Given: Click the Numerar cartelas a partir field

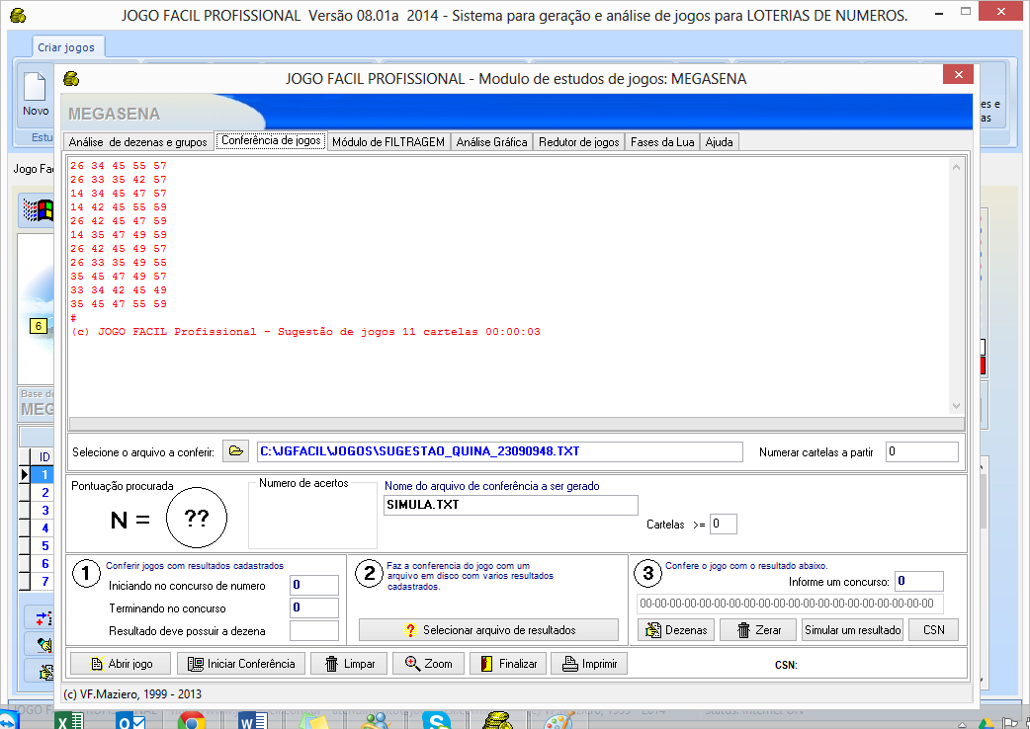Looking at the screenshot, I should coord(921,451).
